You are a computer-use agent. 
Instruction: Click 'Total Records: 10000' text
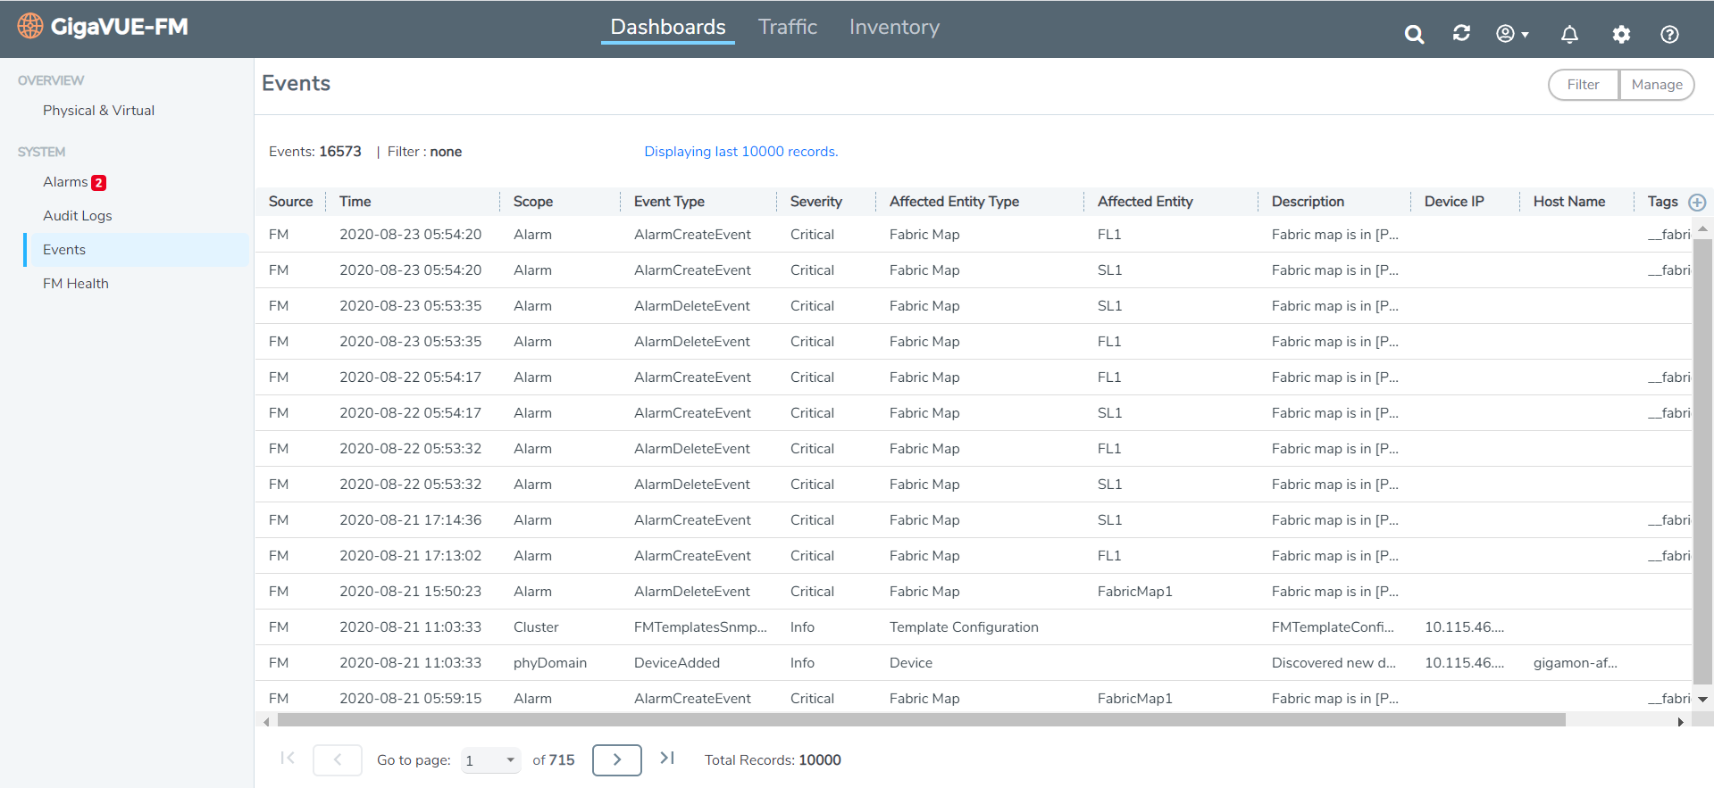click(x=773, y=760)
